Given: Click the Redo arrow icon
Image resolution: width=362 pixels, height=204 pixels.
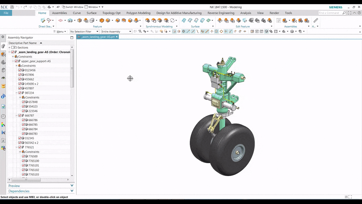Looking at the screenshot, I should click(25, 7).
